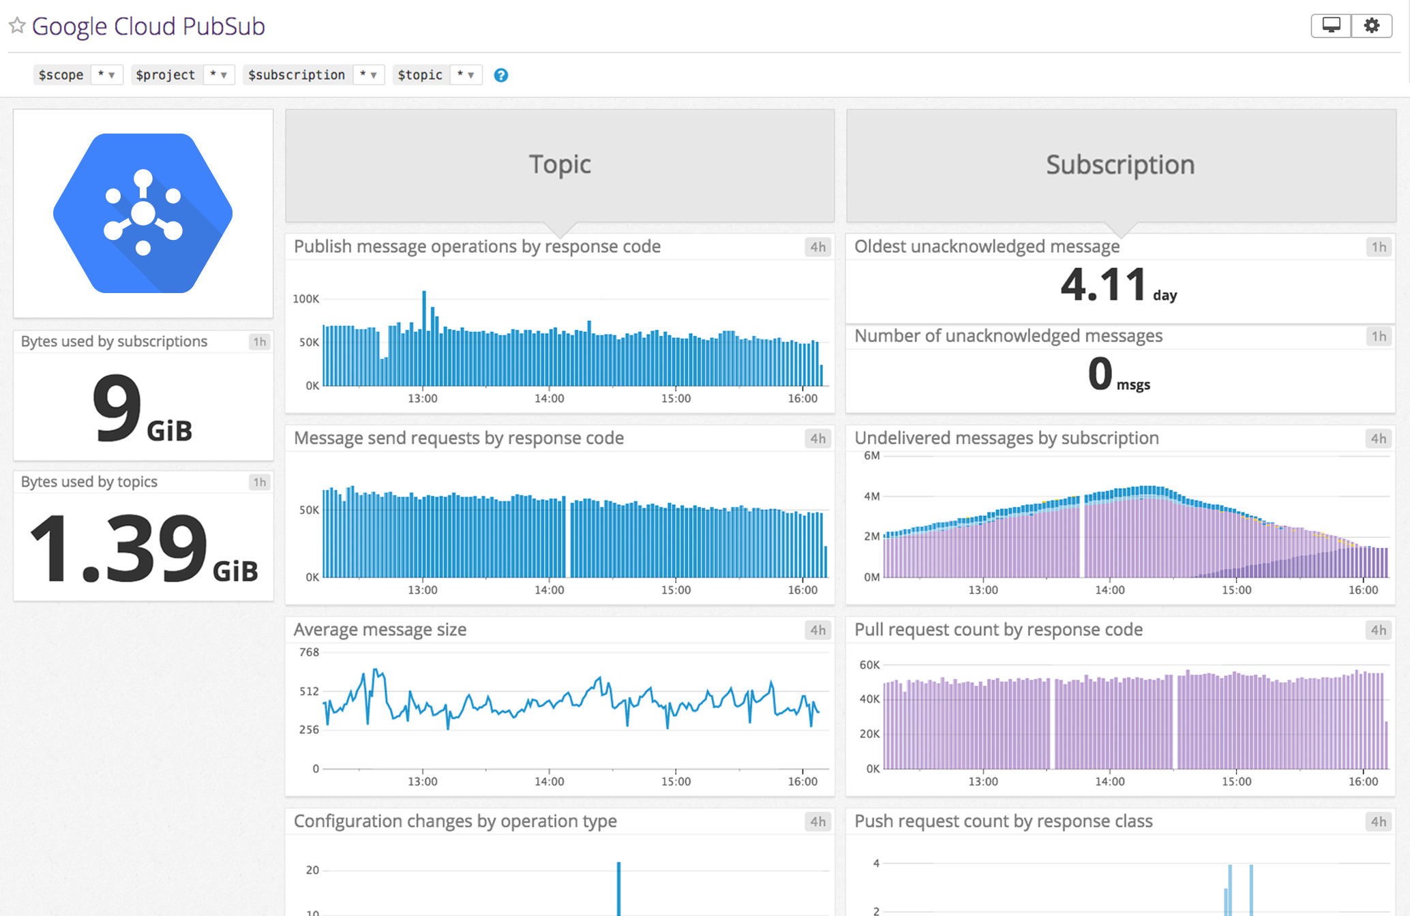Click the 4h badge on Undelivered messages widget
This screenshot has width=1410, height=916.
point(1379,438)
